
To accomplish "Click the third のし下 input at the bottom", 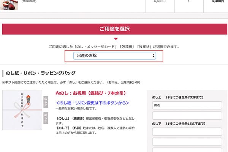I will pyautogui.click(x=187, y=150).
